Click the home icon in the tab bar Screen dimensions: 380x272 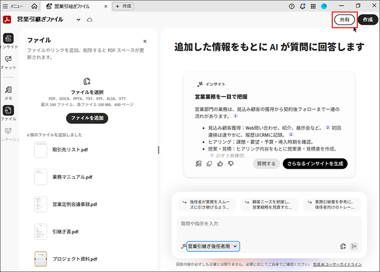pyautogui.click(x=34, y=6)
